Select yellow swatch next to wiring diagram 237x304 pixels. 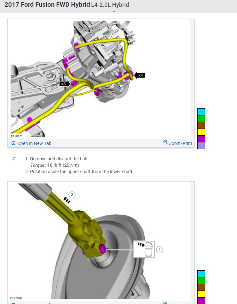click(x=201, y=132)
